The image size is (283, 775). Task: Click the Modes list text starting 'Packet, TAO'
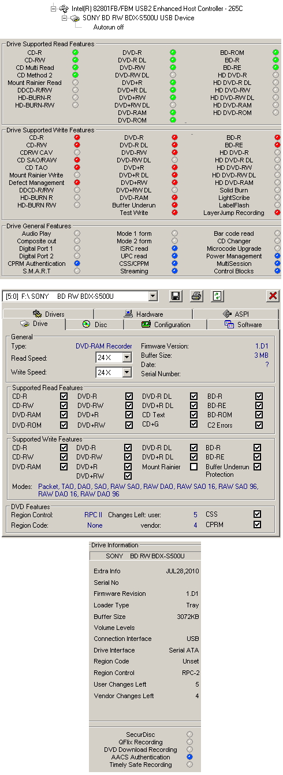(x=148, y=490)
